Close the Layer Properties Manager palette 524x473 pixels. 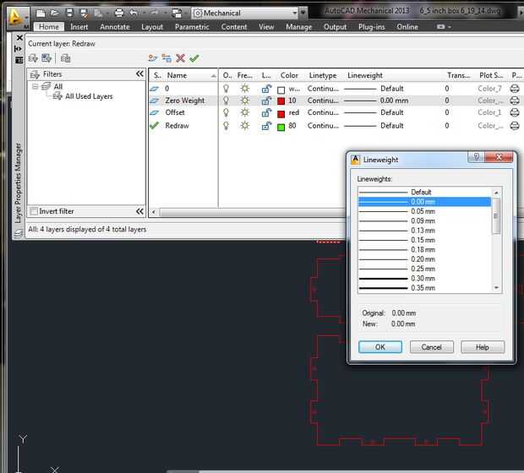coord(19,38)
